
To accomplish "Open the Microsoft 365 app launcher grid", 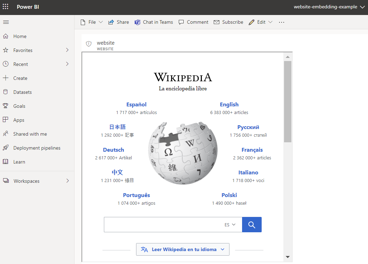I will tap(5, 7).
